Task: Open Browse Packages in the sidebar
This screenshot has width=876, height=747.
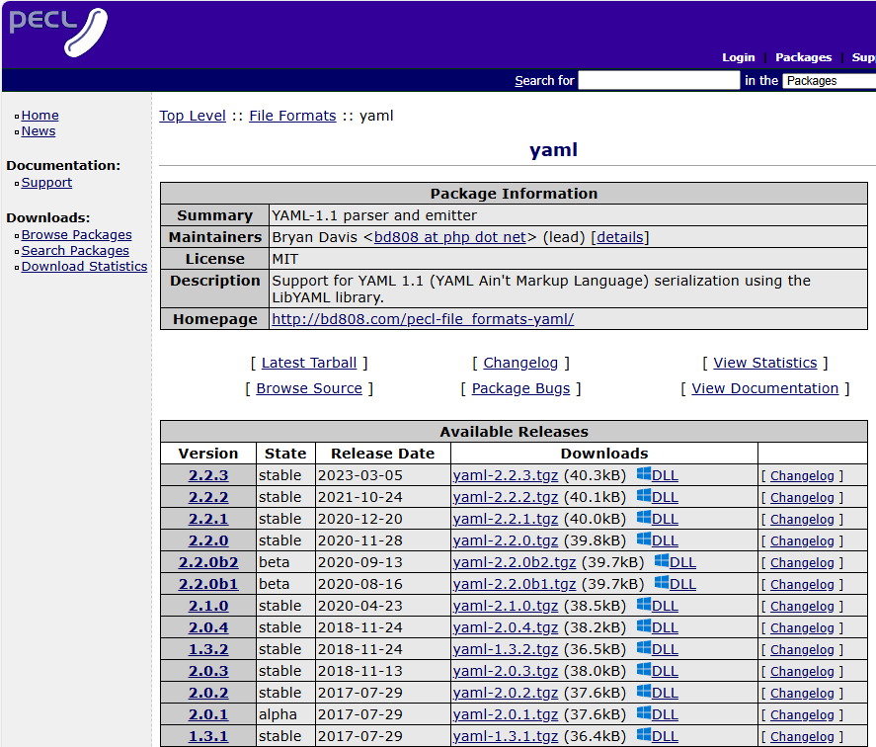Action: pyautogui.click(x=76, y=235)
